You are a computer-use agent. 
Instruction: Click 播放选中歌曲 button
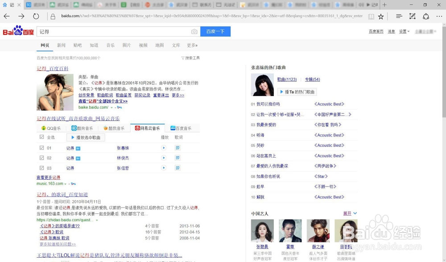tap(86, 137)
